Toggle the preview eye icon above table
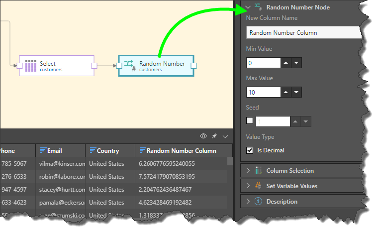The image size is (380, 234). click(203, 136)
